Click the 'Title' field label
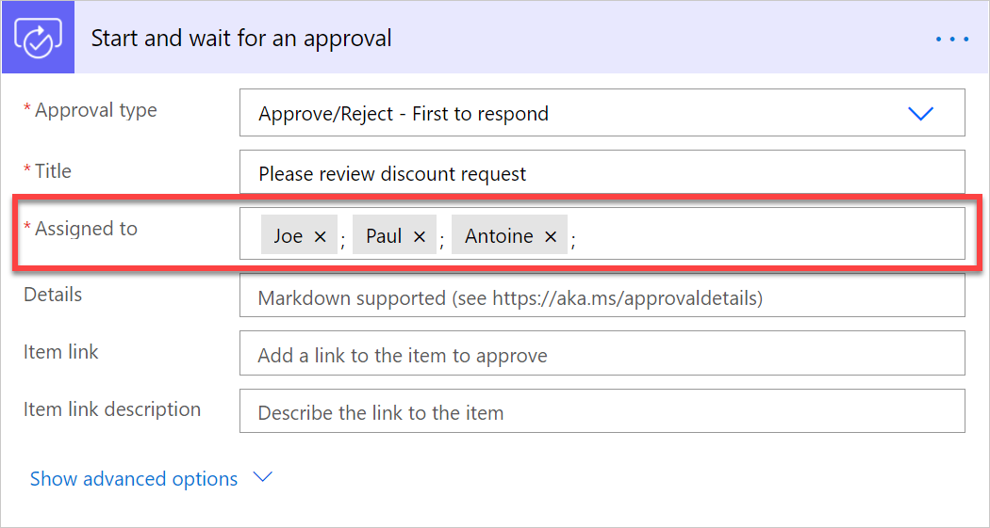990x528 pixels. (53, 171)
